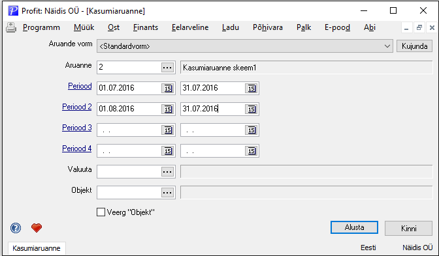Open calendar for Periood end date

pos(252,88)
